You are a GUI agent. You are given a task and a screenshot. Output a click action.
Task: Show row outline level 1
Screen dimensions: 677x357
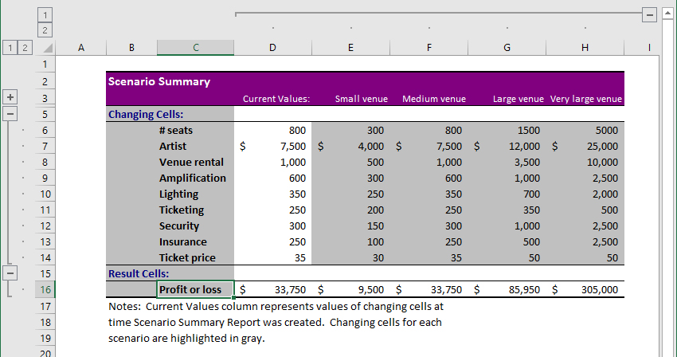tap(10, 48)
